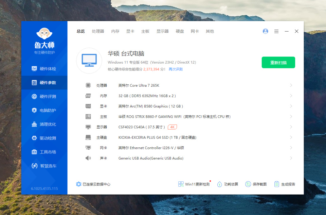Open 智慧选车 in sidebar

coord(44,166)
